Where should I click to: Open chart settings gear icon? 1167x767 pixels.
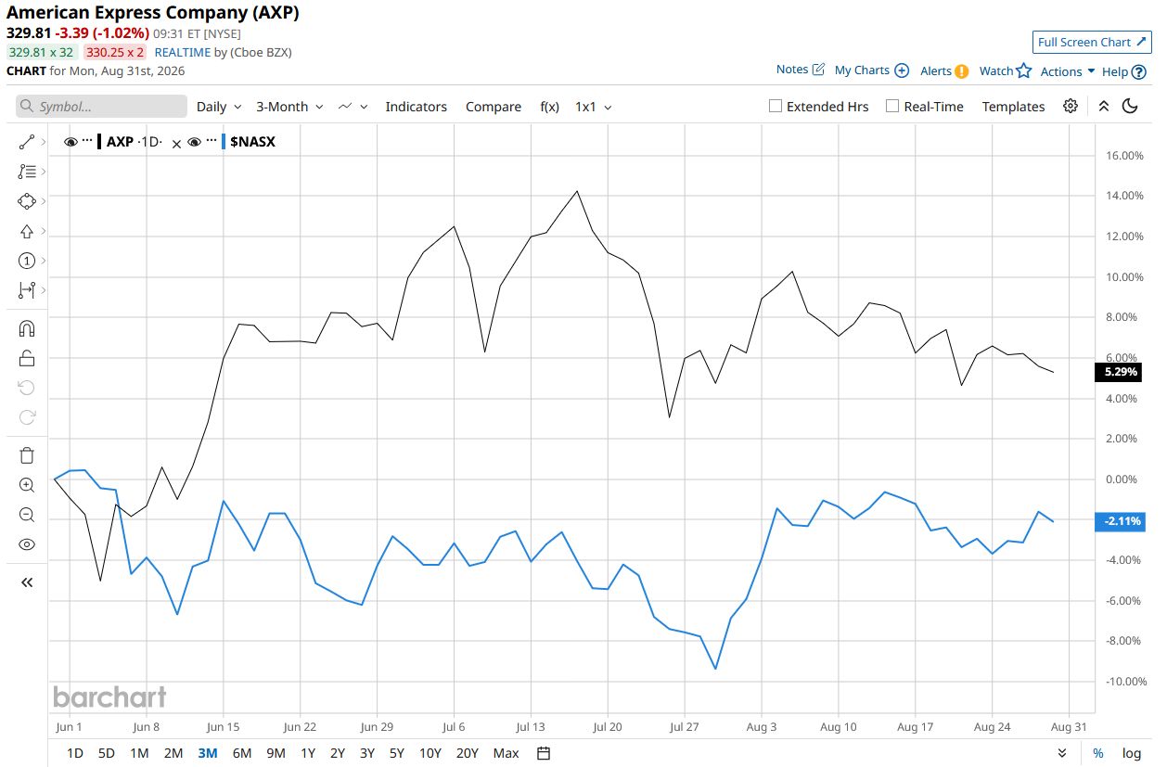tap(1071, 106)
